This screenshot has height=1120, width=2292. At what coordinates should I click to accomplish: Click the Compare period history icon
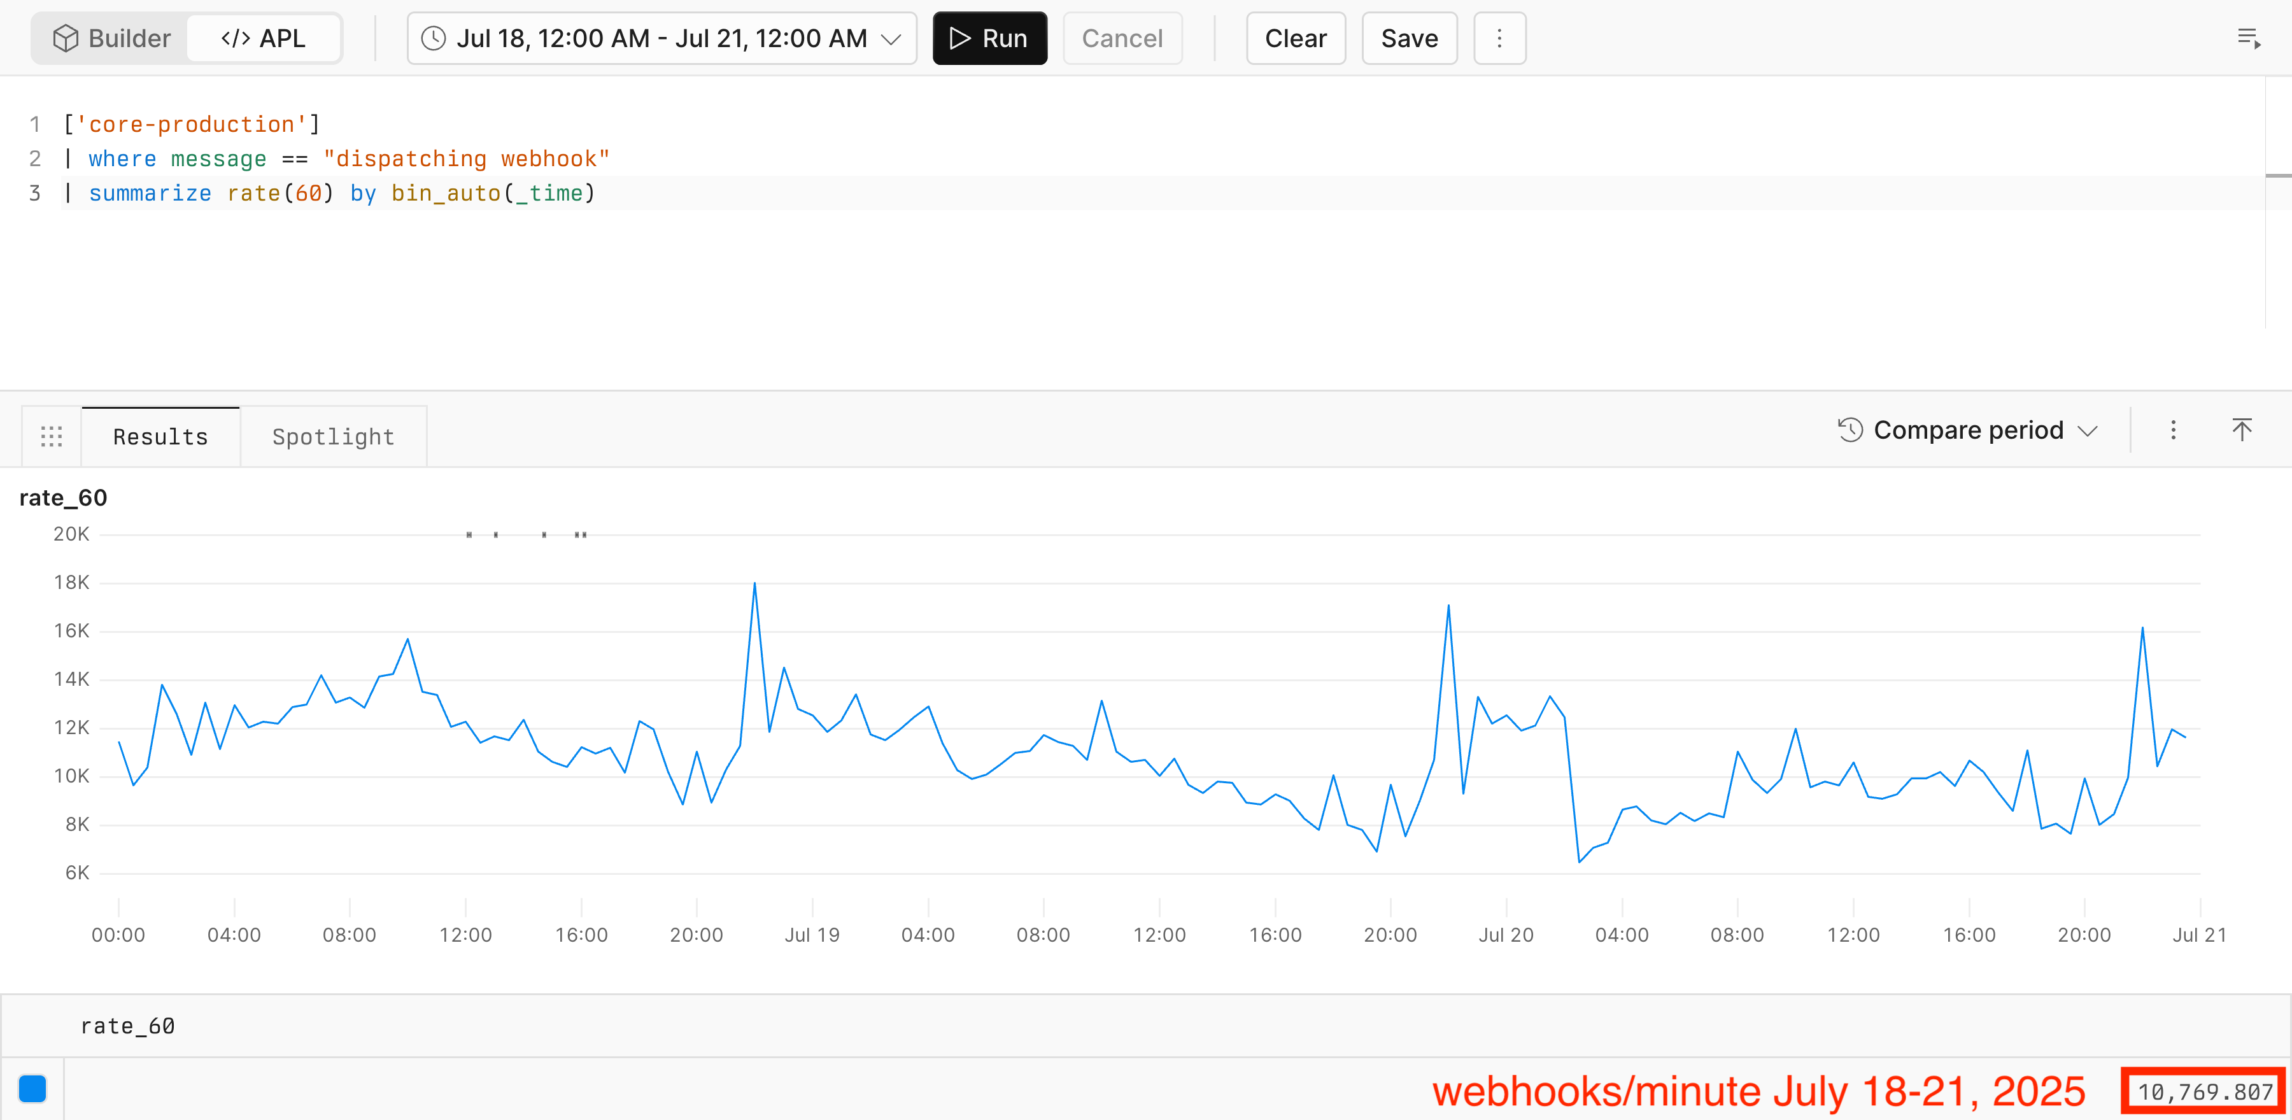[1850, 430]
